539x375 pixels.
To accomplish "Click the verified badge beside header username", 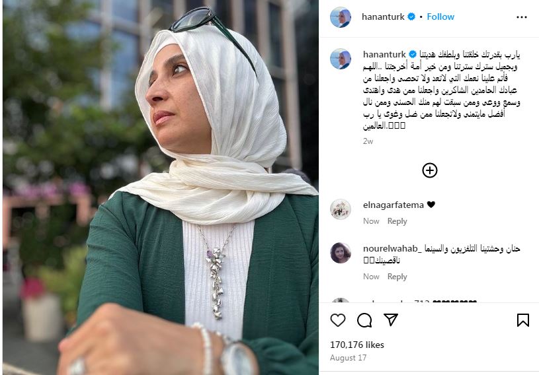I will click(x=411, y=17).
